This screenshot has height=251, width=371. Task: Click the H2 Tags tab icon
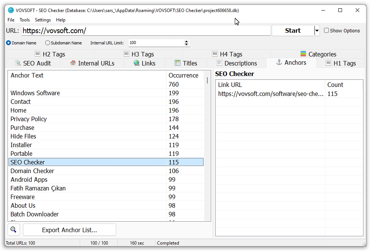tap(38, 54)
